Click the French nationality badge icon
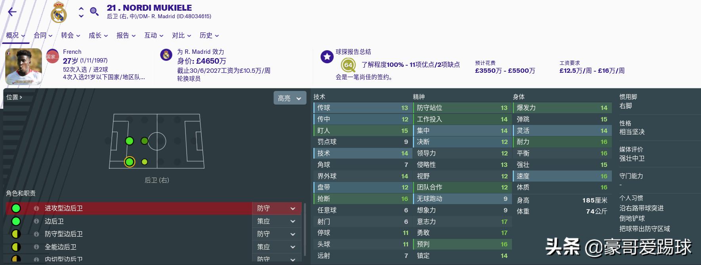Image resolution: width=701 pixels, height=265 pixels. 52,57
